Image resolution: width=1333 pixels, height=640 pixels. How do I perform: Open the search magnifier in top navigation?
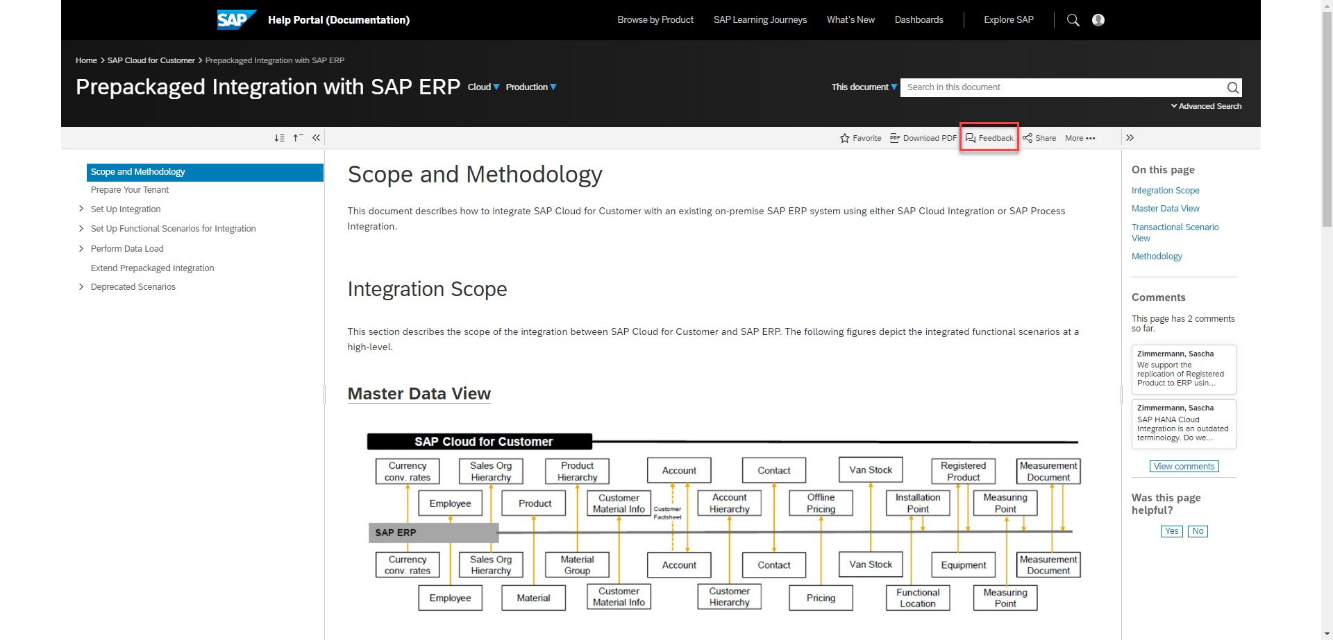point(1073,20)
